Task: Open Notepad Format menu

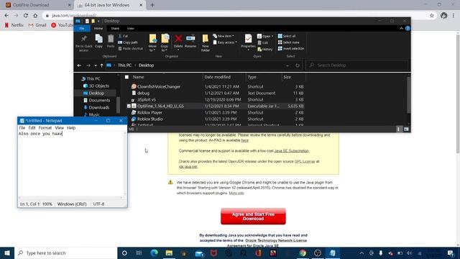Action: (45, 128)
